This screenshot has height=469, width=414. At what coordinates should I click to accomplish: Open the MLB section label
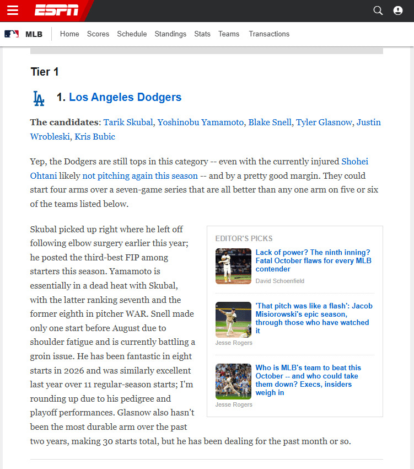tap(34, 34)
